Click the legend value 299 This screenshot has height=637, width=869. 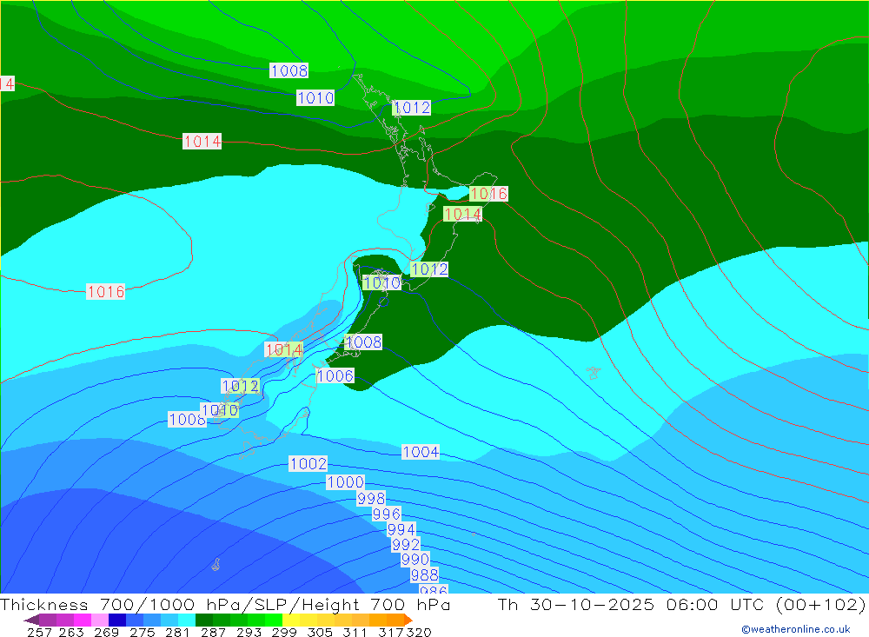coord(284,632)
